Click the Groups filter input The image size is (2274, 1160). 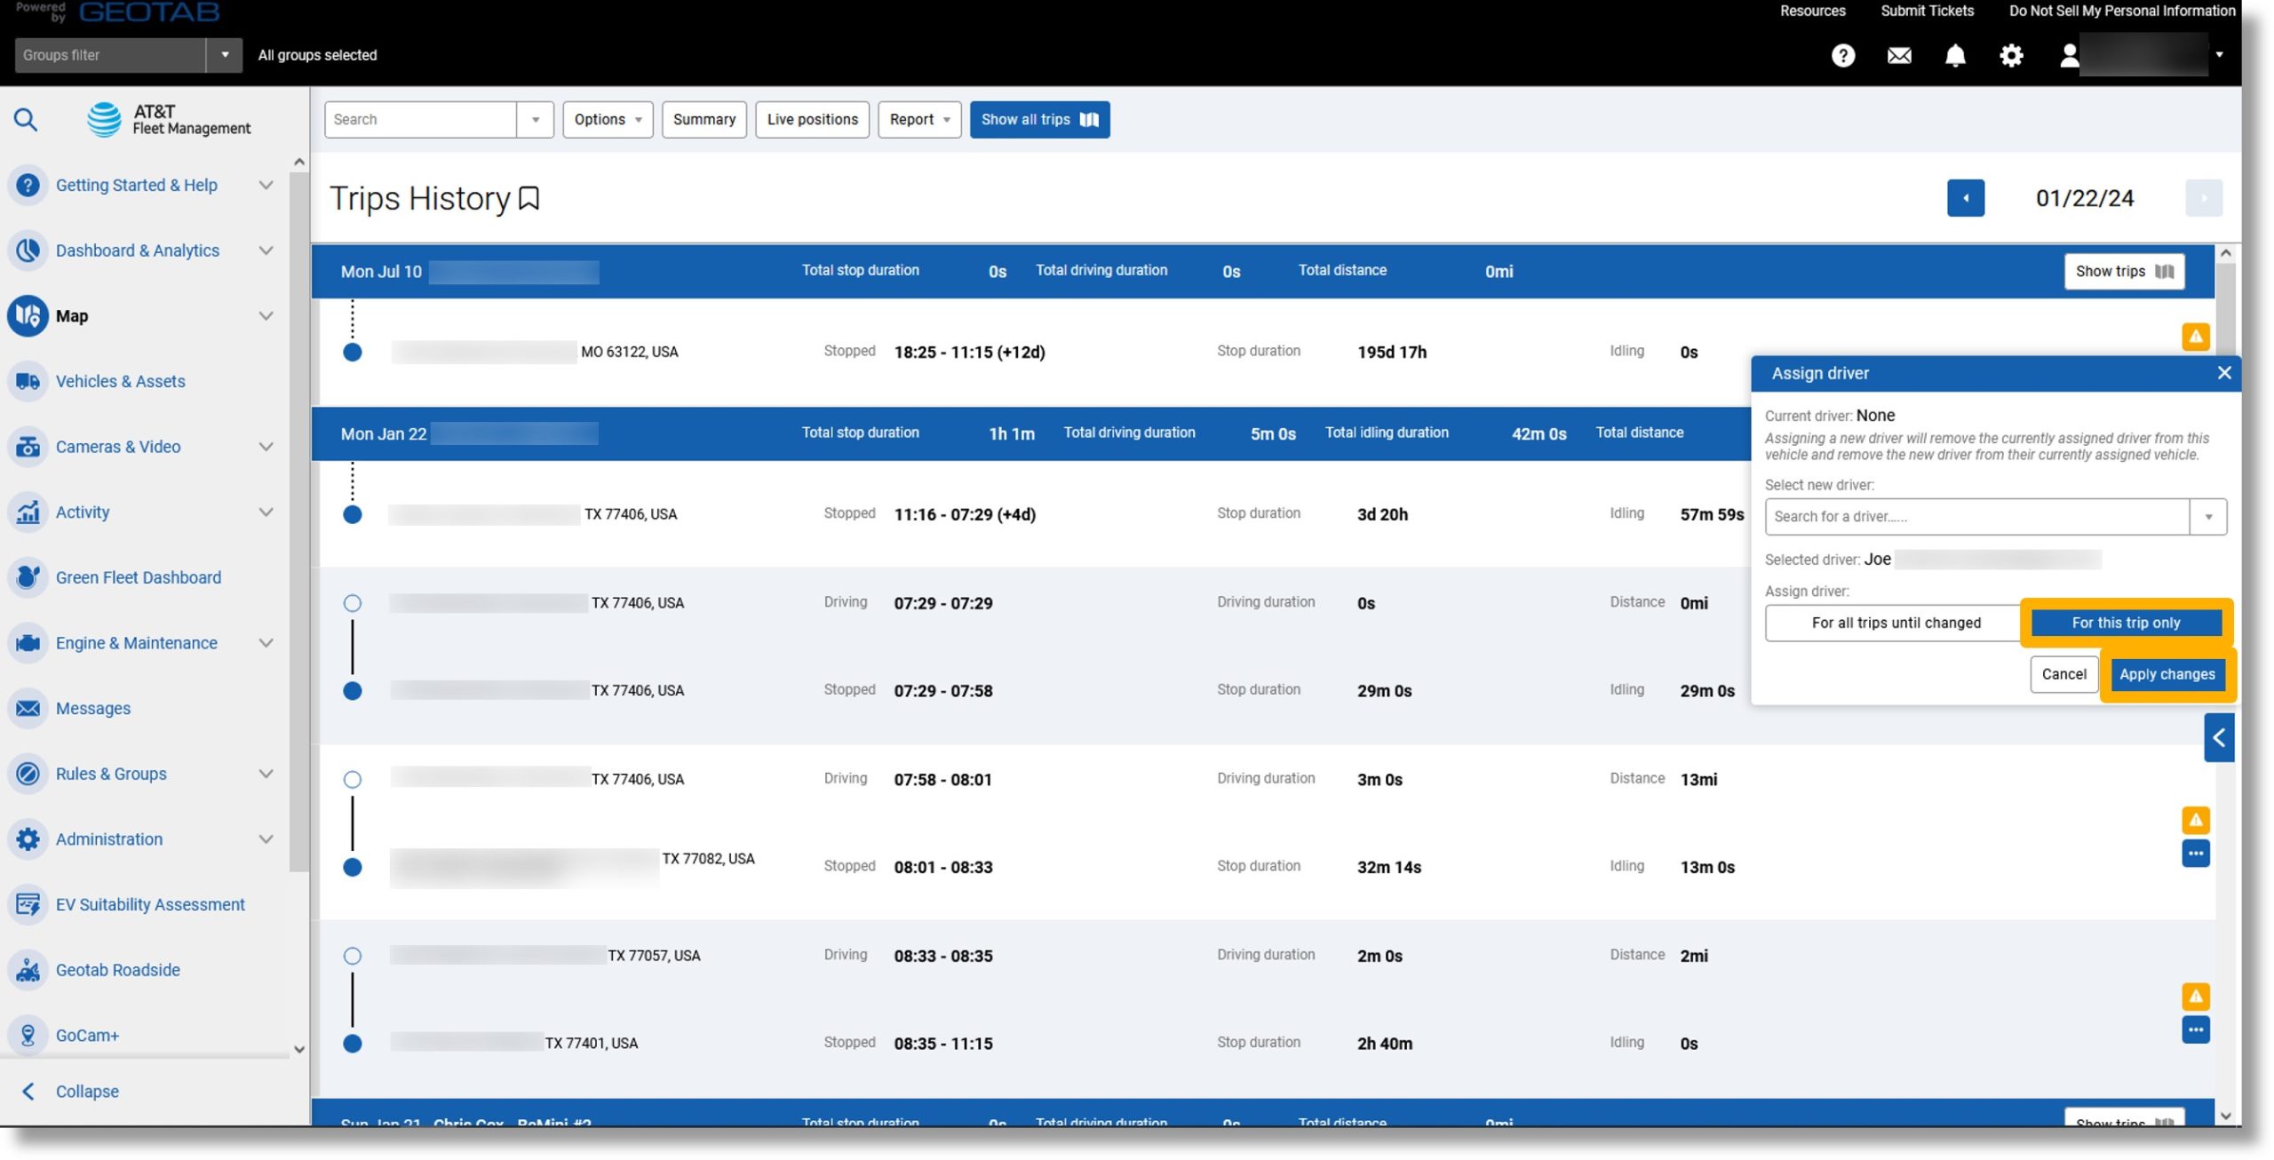110,55
